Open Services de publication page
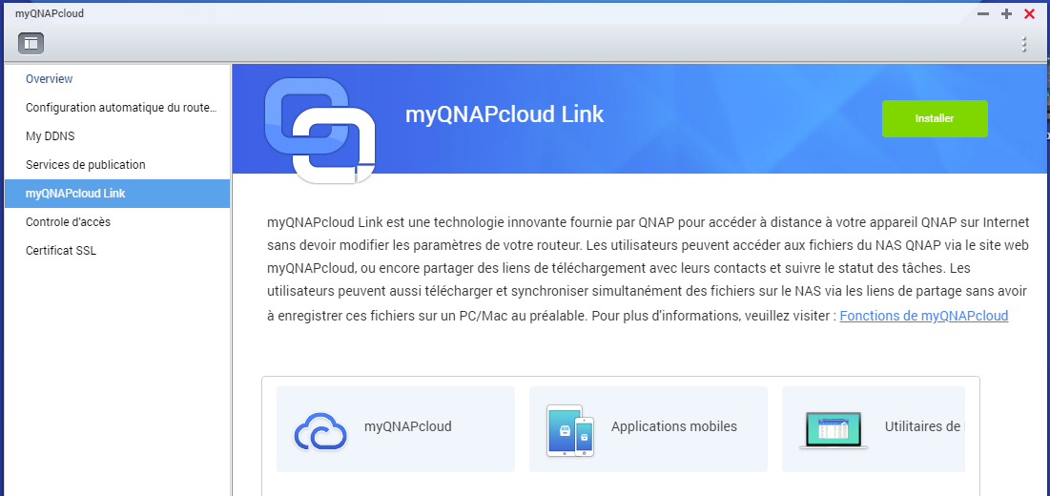1050x496 pixels. 86,165
